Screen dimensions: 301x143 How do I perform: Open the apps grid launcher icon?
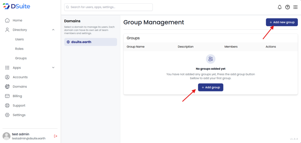[295, 7]
